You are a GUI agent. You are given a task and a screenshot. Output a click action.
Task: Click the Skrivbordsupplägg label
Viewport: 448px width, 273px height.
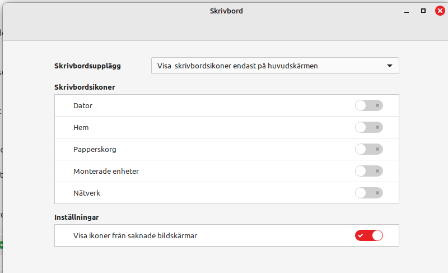pyautogui.click(x=87, y=66)
